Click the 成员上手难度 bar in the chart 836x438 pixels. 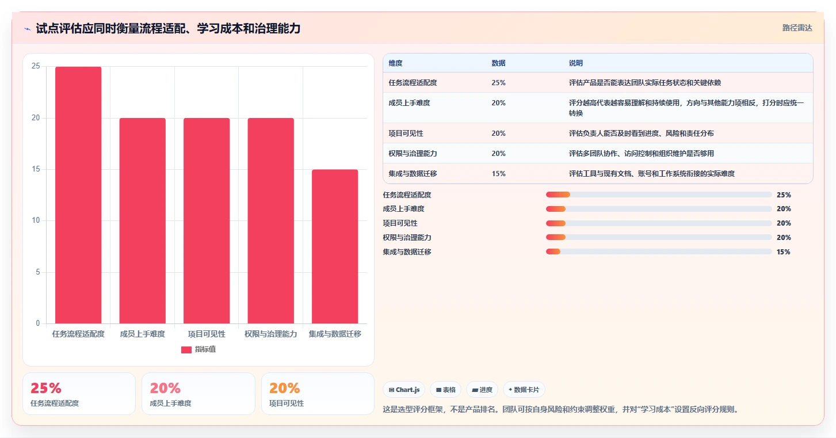[x=142, y=221]
